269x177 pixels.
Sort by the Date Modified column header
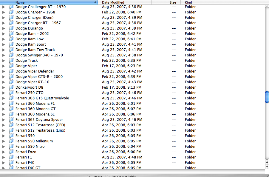125,2
